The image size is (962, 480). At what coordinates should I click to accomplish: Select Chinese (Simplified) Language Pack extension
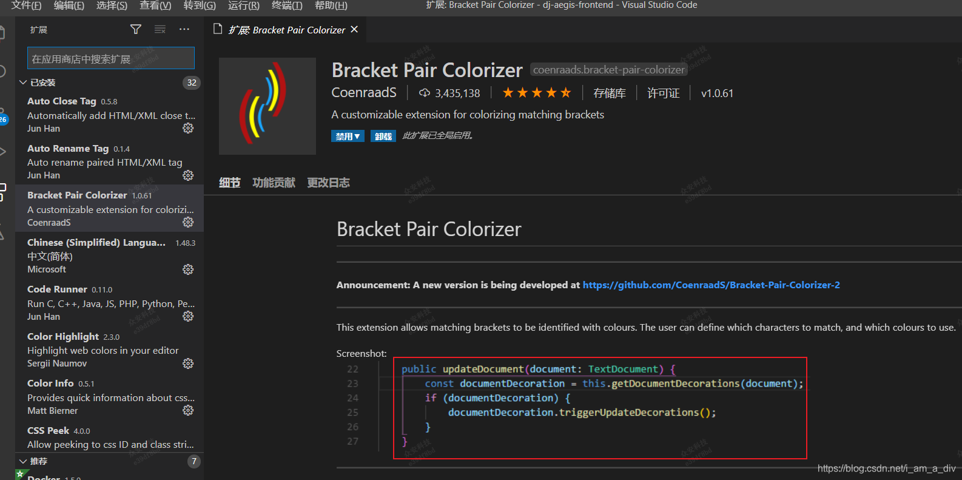coord(109,255)
